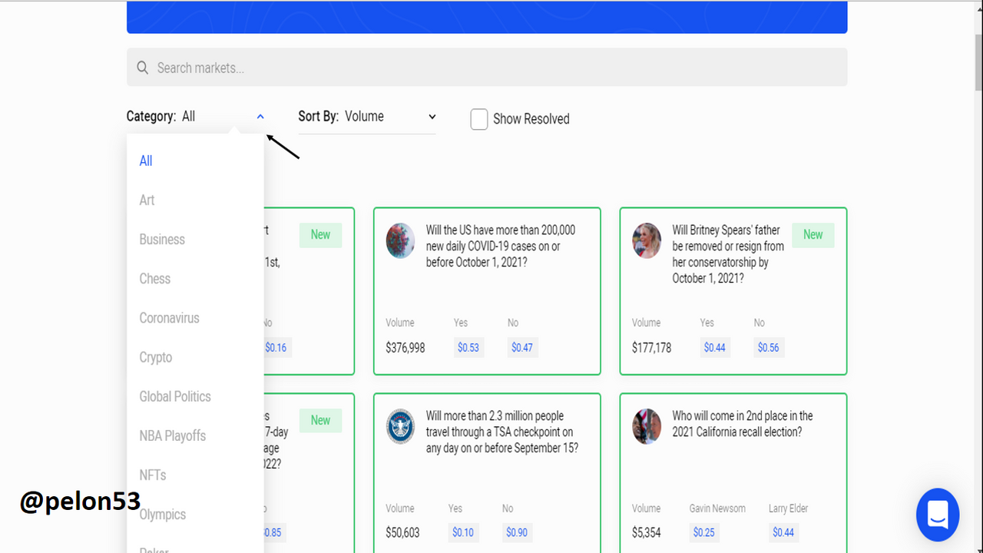983x553 pixels.
Task: Click No $0.90 on TSA checkpoint market
Action: 518,532
